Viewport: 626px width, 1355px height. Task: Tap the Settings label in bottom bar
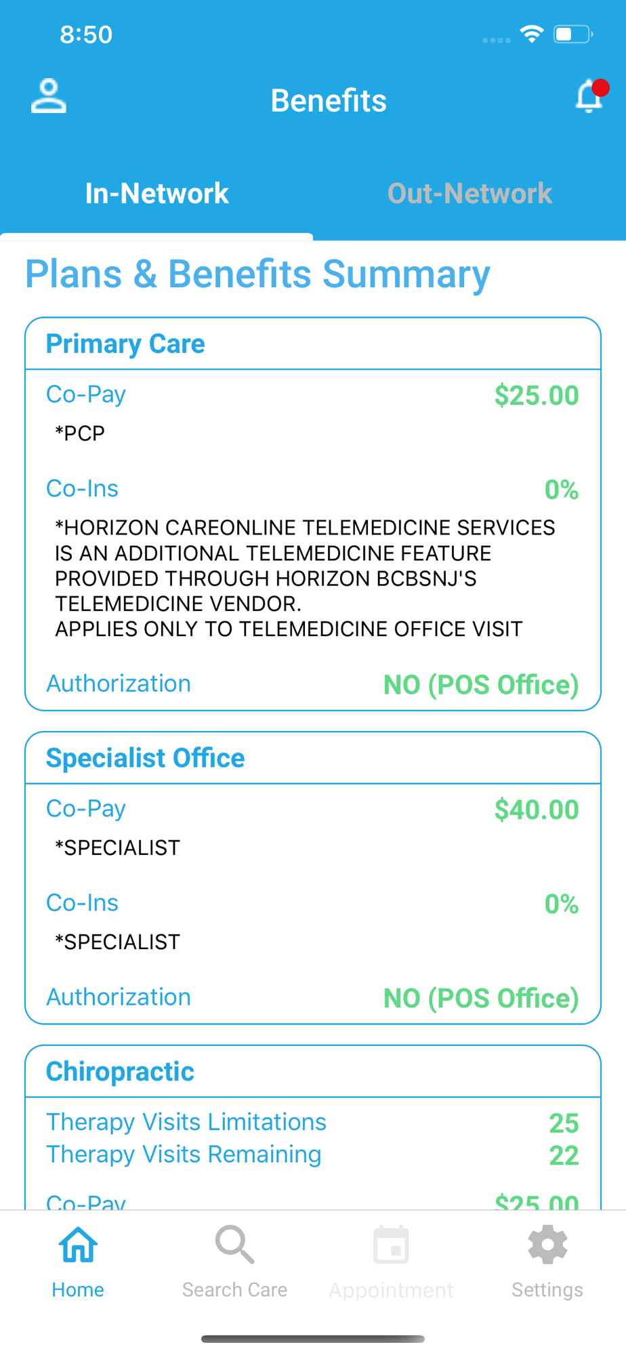pyautogui.click(x=547, y=1289)
